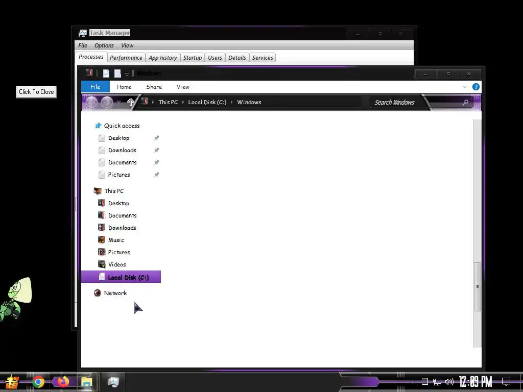Click the address bar location icon

[x=145, y=102]
